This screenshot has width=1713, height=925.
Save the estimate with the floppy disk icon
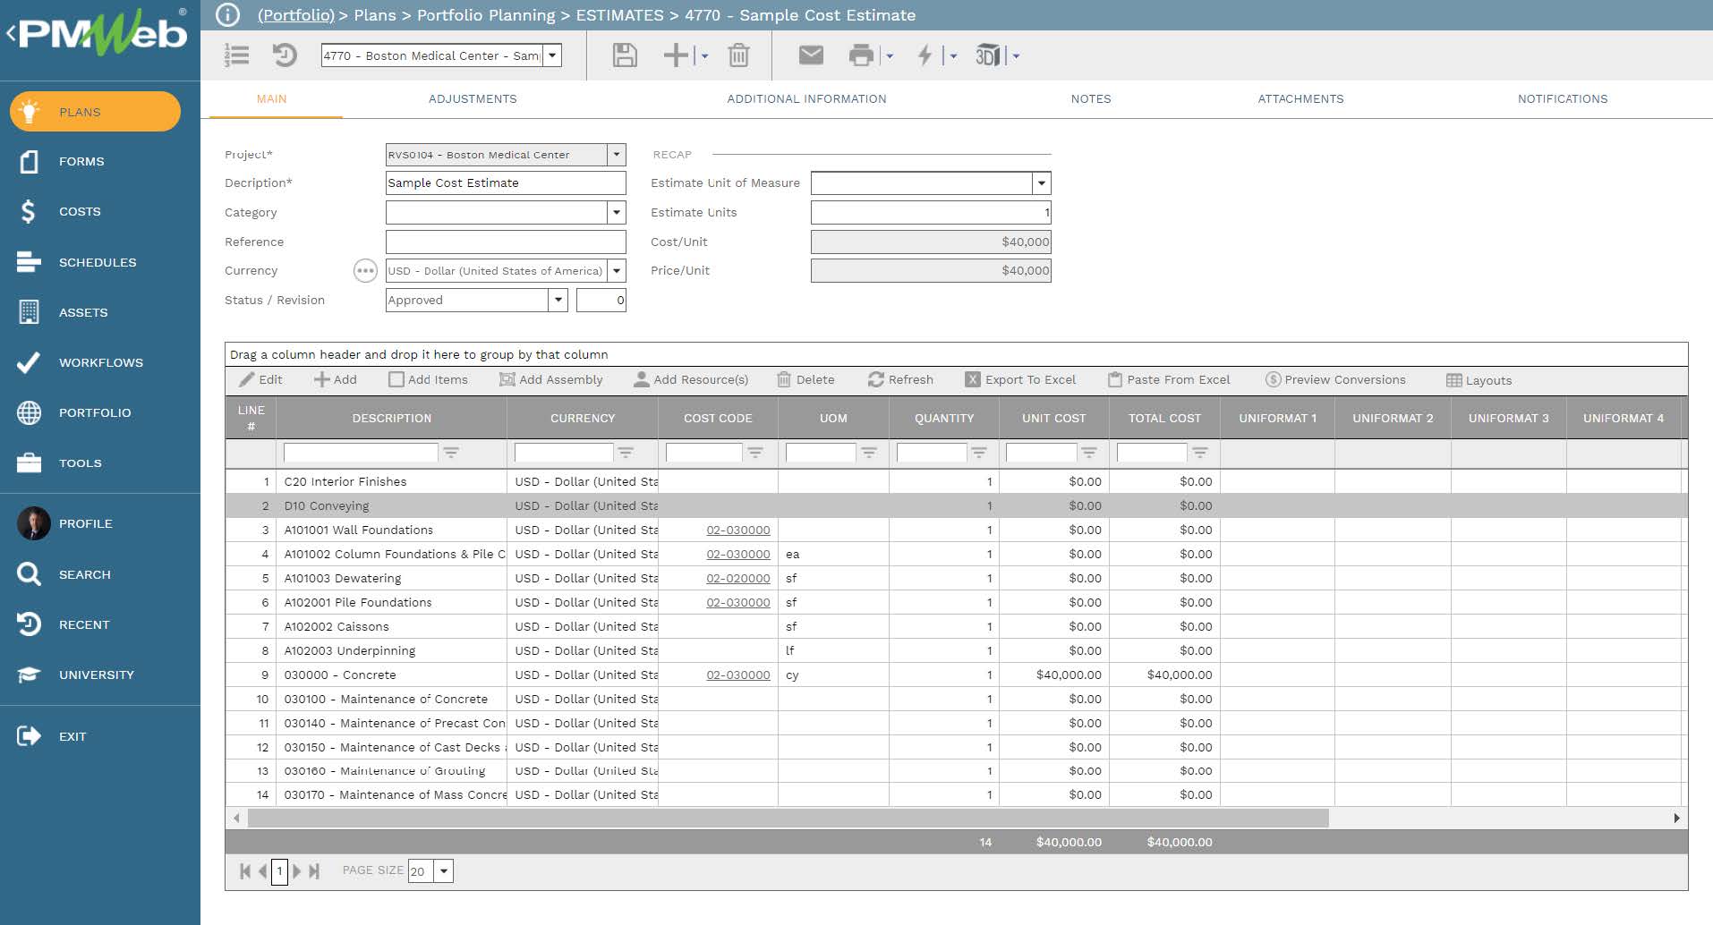point(625,55)
